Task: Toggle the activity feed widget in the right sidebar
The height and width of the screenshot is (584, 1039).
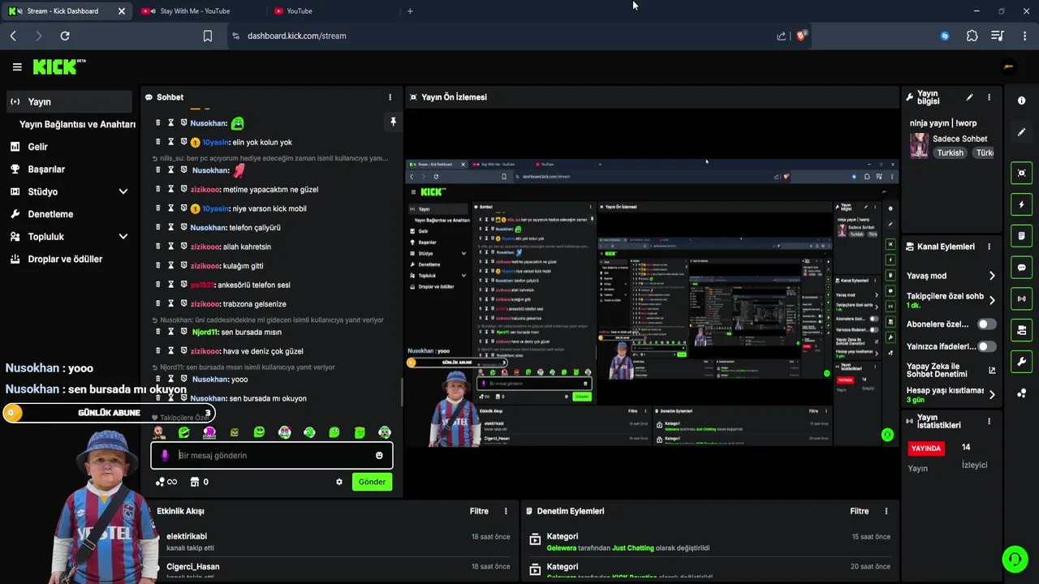Action: pos(1021,236)
